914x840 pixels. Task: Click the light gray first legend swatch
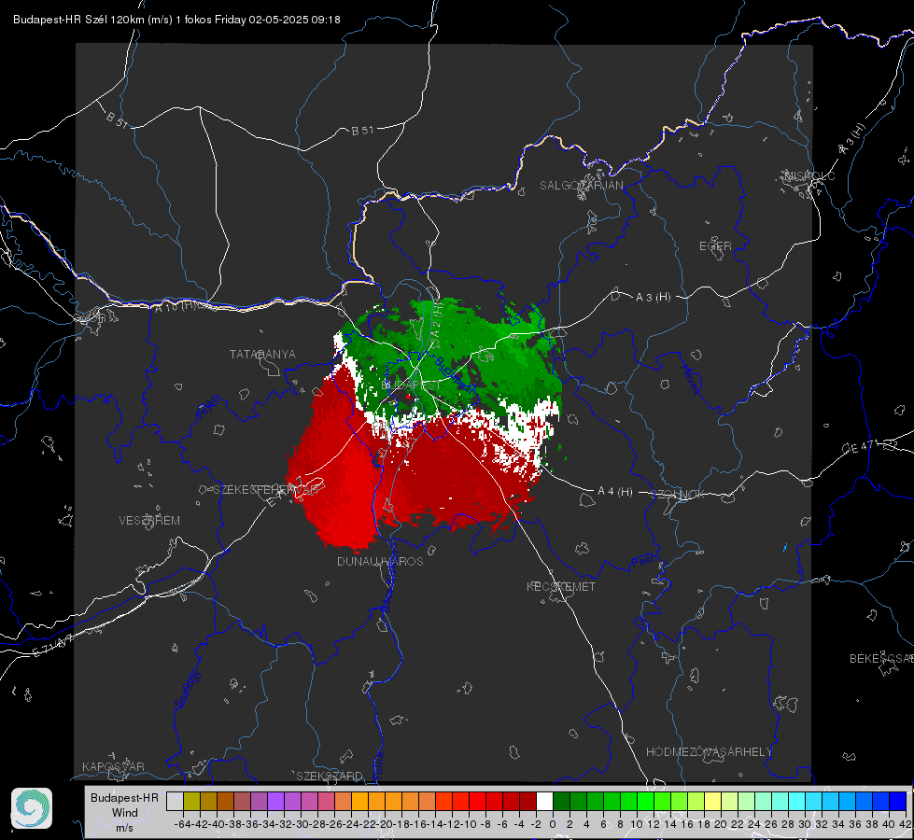(x=175, y=801)
